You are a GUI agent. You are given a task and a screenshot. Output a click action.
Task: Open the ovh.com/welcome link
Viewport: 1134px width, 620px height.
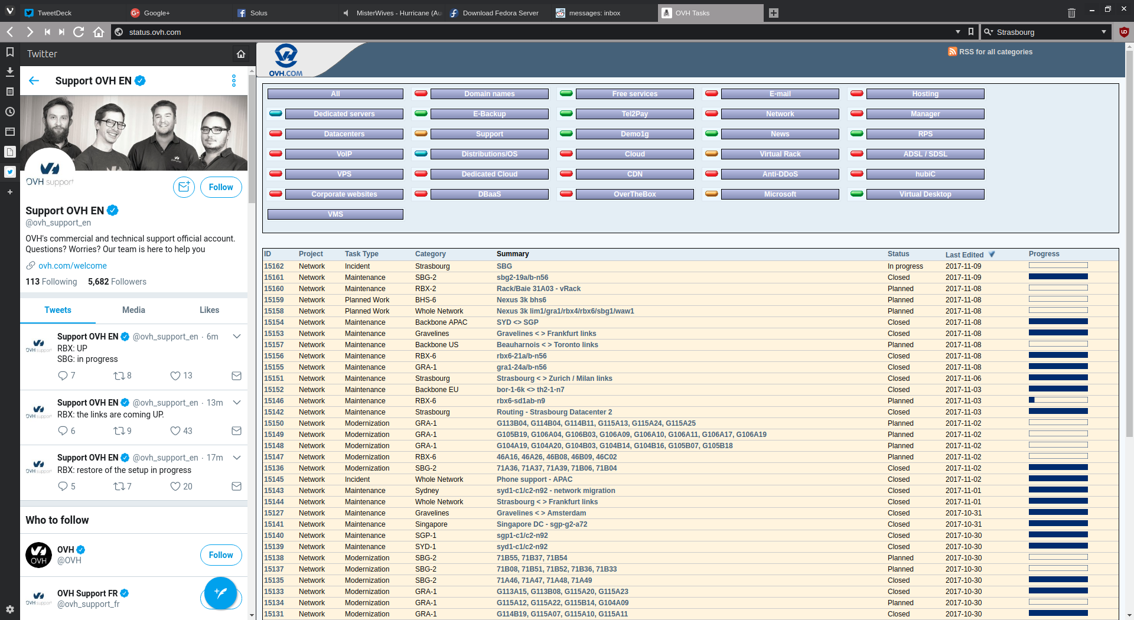click(x=73, y=266)
